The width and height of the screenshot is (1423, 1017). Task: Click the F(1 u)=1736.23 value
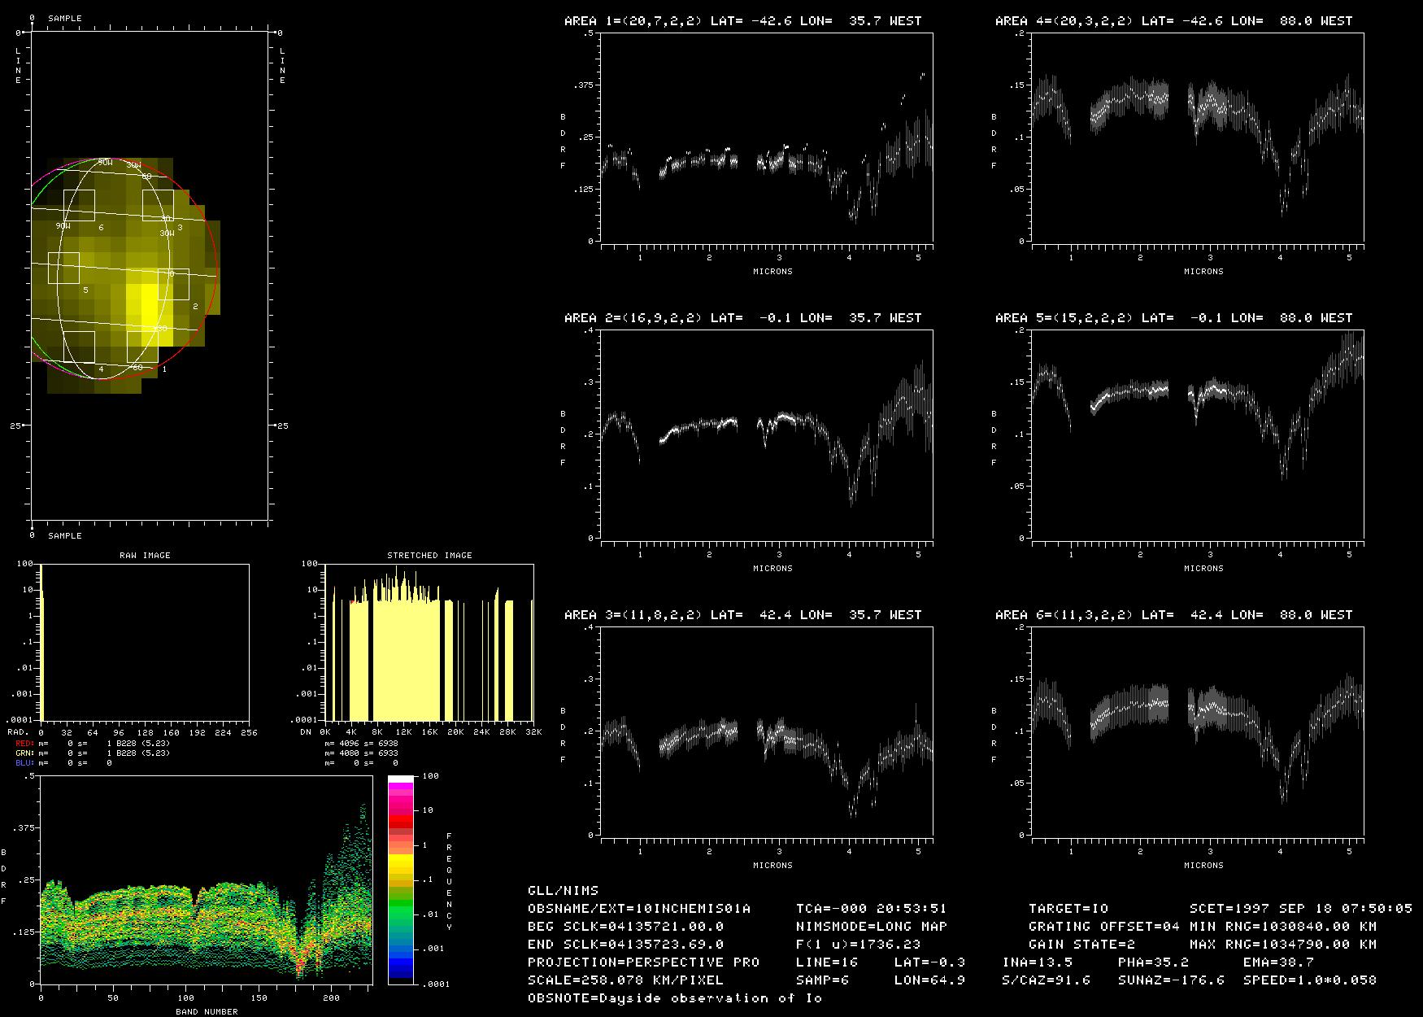tap(859, 945)
